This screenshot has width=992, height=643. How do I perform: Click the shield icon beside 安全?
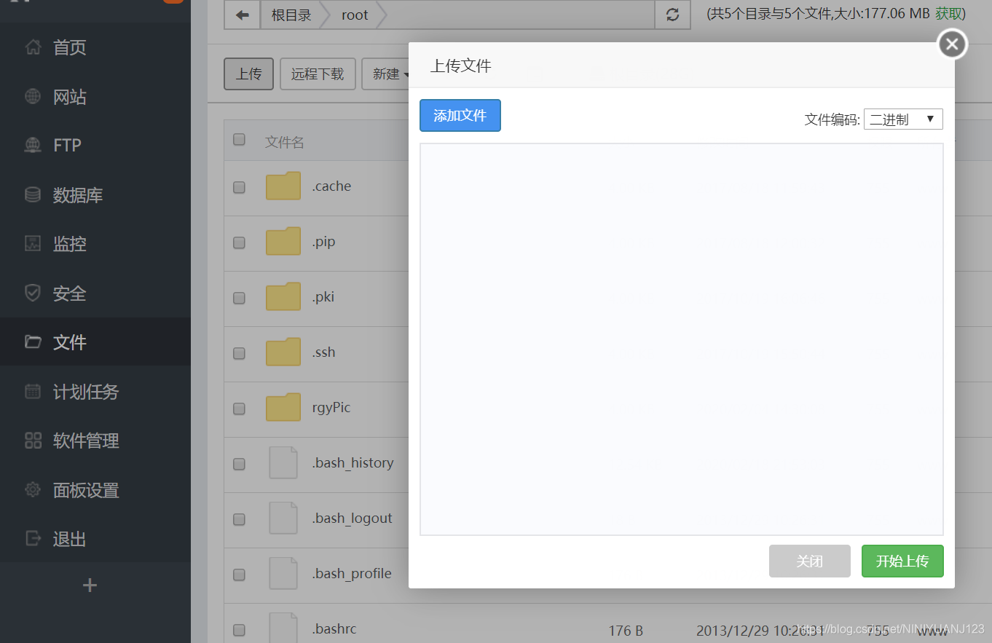(x=33, y=293)
